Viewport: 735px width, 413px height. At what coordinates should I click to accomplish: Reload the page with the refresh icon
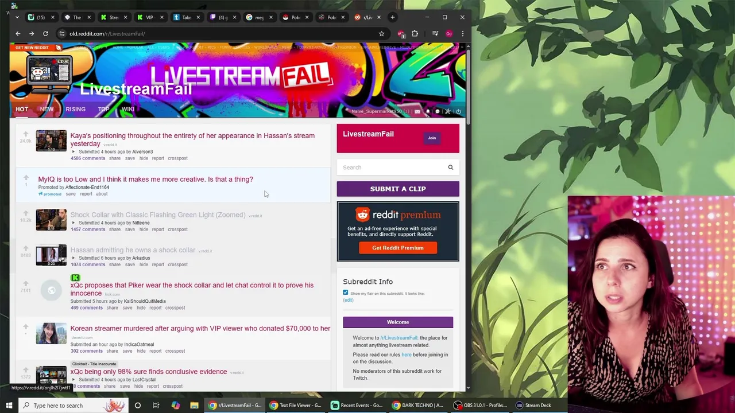[x=45, y=33]
